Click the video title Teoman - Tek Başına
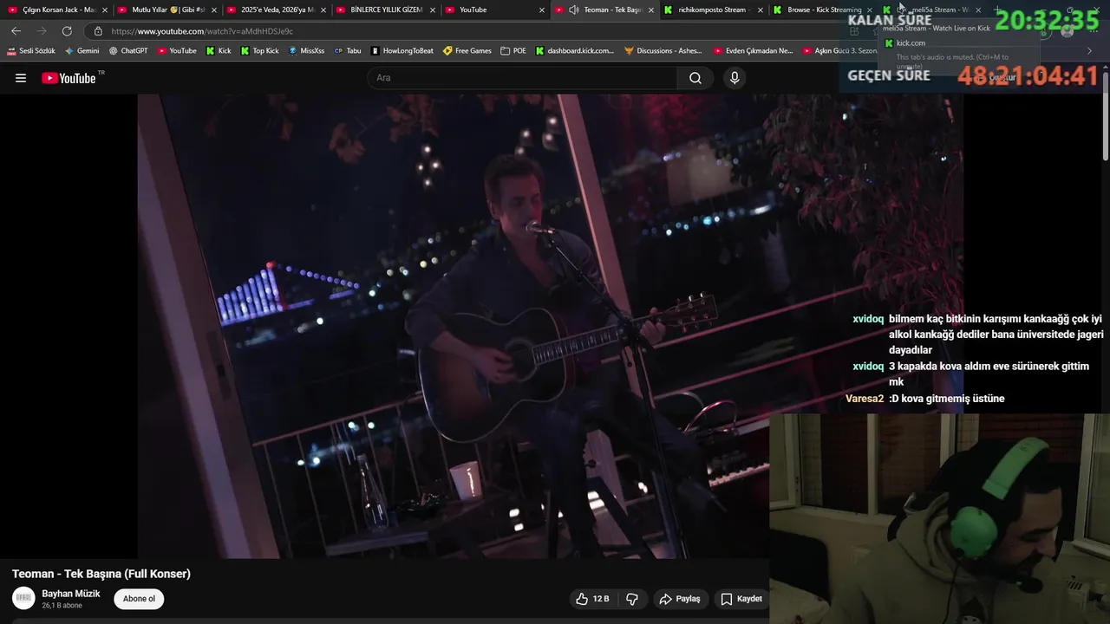 tap(101, 574)
